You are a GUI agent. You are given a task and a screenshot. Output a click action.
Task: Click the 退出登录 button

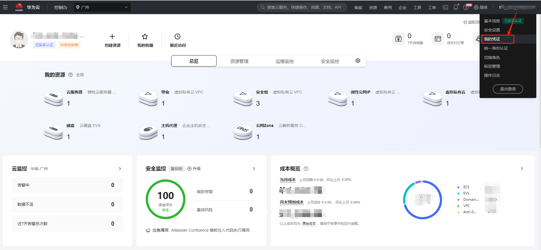tap(508, 89)
